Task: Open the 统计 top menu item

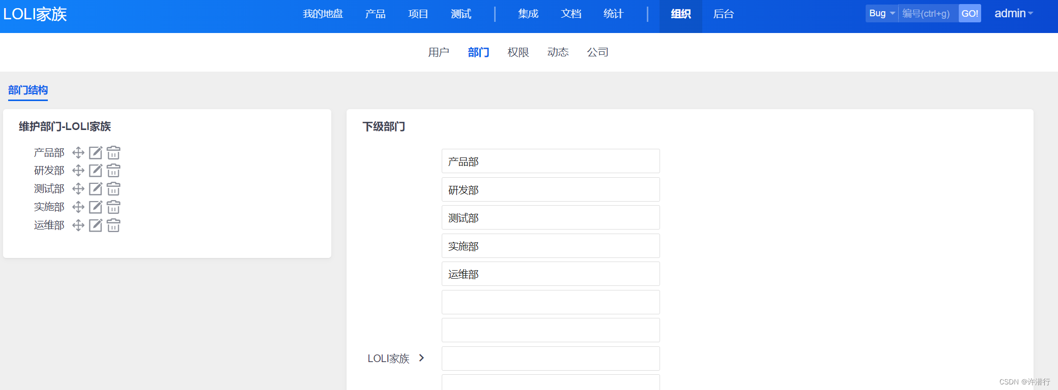Action: pos(614,14)
